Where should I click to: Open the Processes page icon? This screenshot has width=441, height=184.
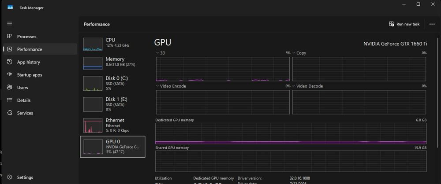point(10,36)
